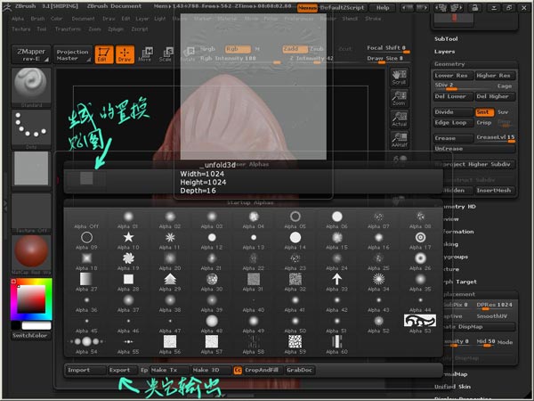534x401 pixels.
Task: Expand the Layers section
Action: (444, 52)
